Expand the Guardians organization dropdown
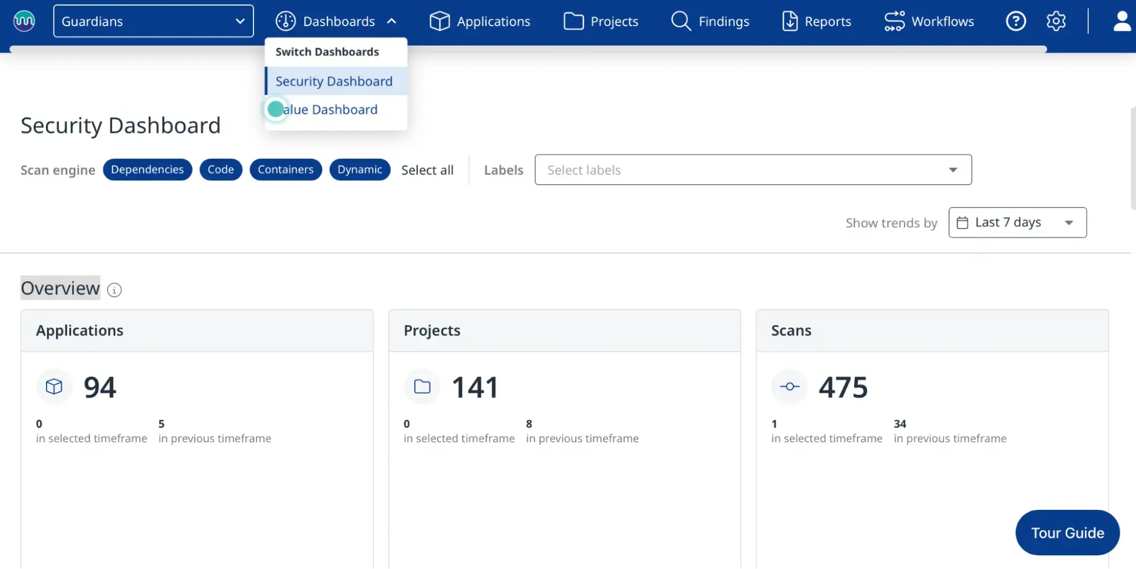 point(153,21)
